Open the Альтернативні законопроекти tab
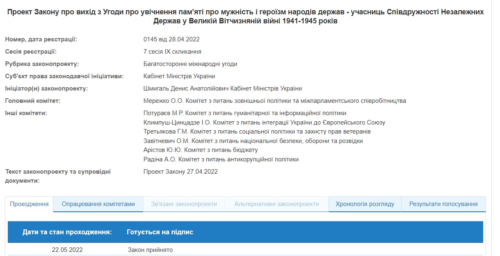Screen dimensions: 500x256 click(x=276, y=204)
